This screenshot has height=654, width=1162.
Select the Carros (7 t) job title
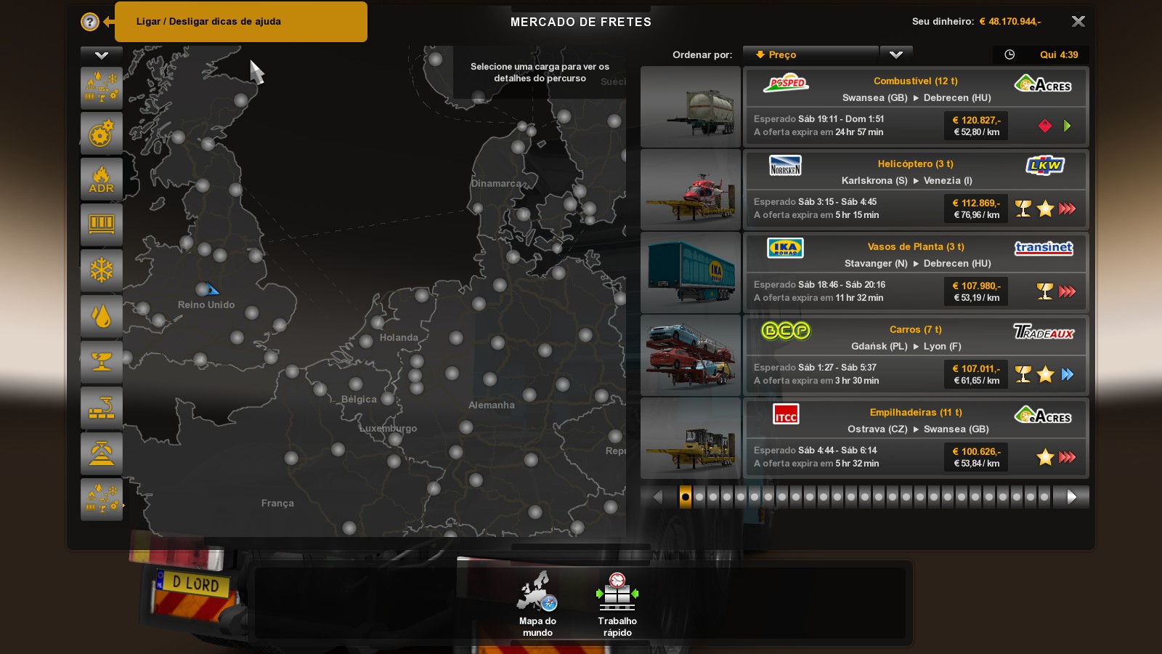pyautogui.click(x=916, y=330)
